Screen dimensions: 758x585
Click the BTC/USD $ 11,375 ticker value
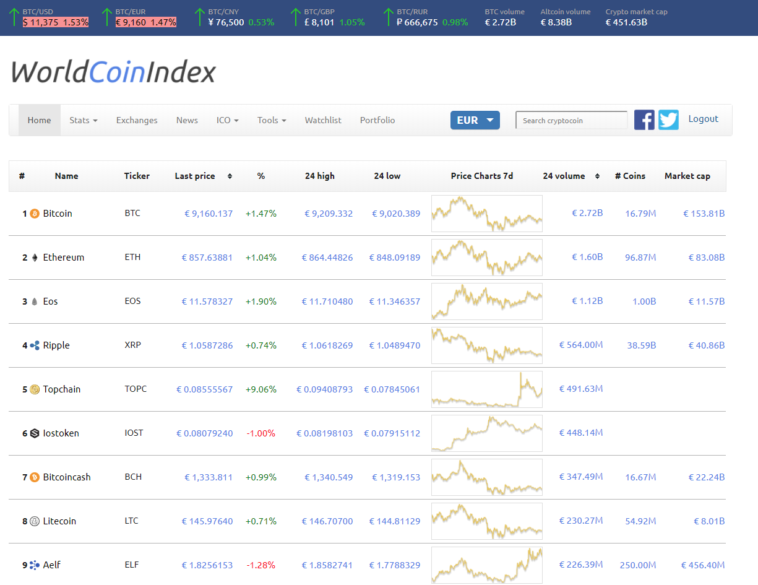(x=42, y=22)
